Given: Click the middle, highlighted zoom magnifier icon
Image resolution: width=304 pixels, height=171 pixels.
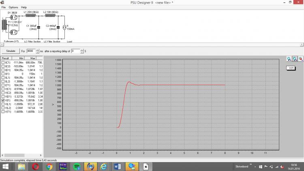Looking at the screenshot, I should [x=295, y=59].
